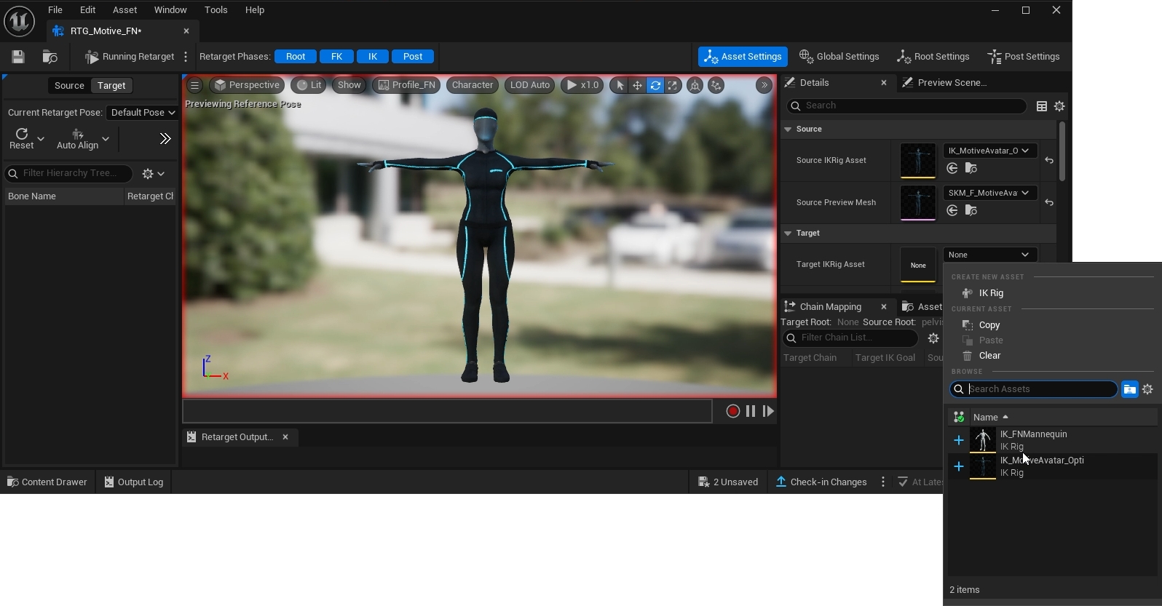Choose Clear from the current asset menu
This screenshot has width=1162, height=606.
click(989, 356)
